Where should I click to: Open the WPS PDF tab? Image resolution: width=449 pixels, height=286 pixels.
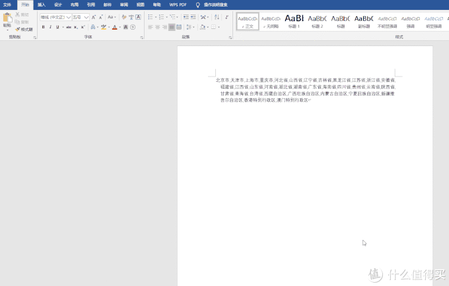pyautogui.click(x=178, y=5)
